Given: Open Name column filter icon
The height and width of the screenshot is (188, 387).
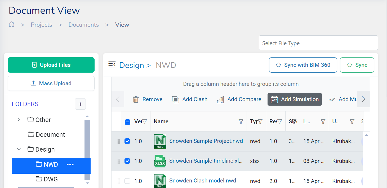Looking at the screenshot, I should click(241, 121).
